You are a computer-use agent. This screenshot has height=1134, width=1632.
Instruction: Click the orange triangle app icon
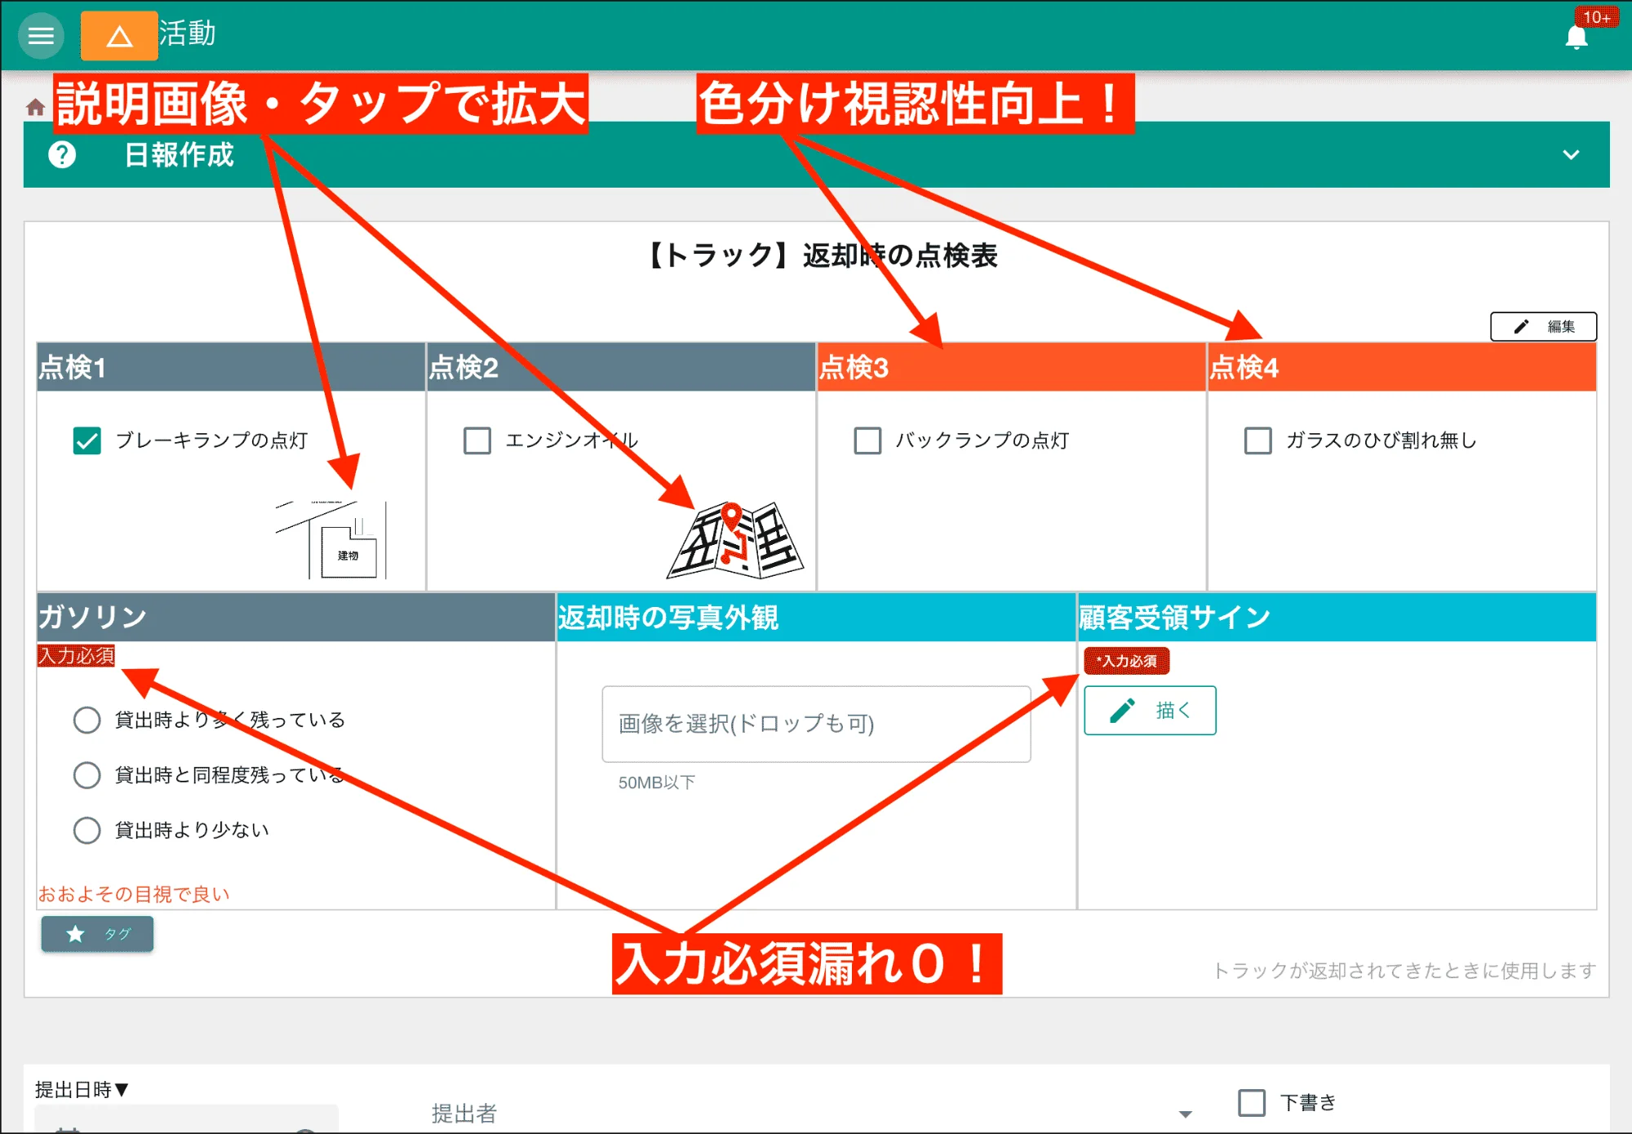pyautogui.click(x=119, y=36)
